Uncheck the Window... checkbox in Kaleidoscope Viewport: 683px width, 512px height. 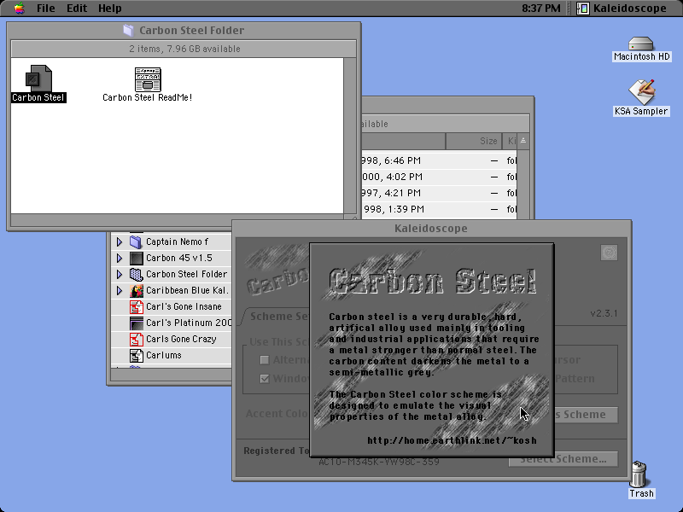(265, 379)
